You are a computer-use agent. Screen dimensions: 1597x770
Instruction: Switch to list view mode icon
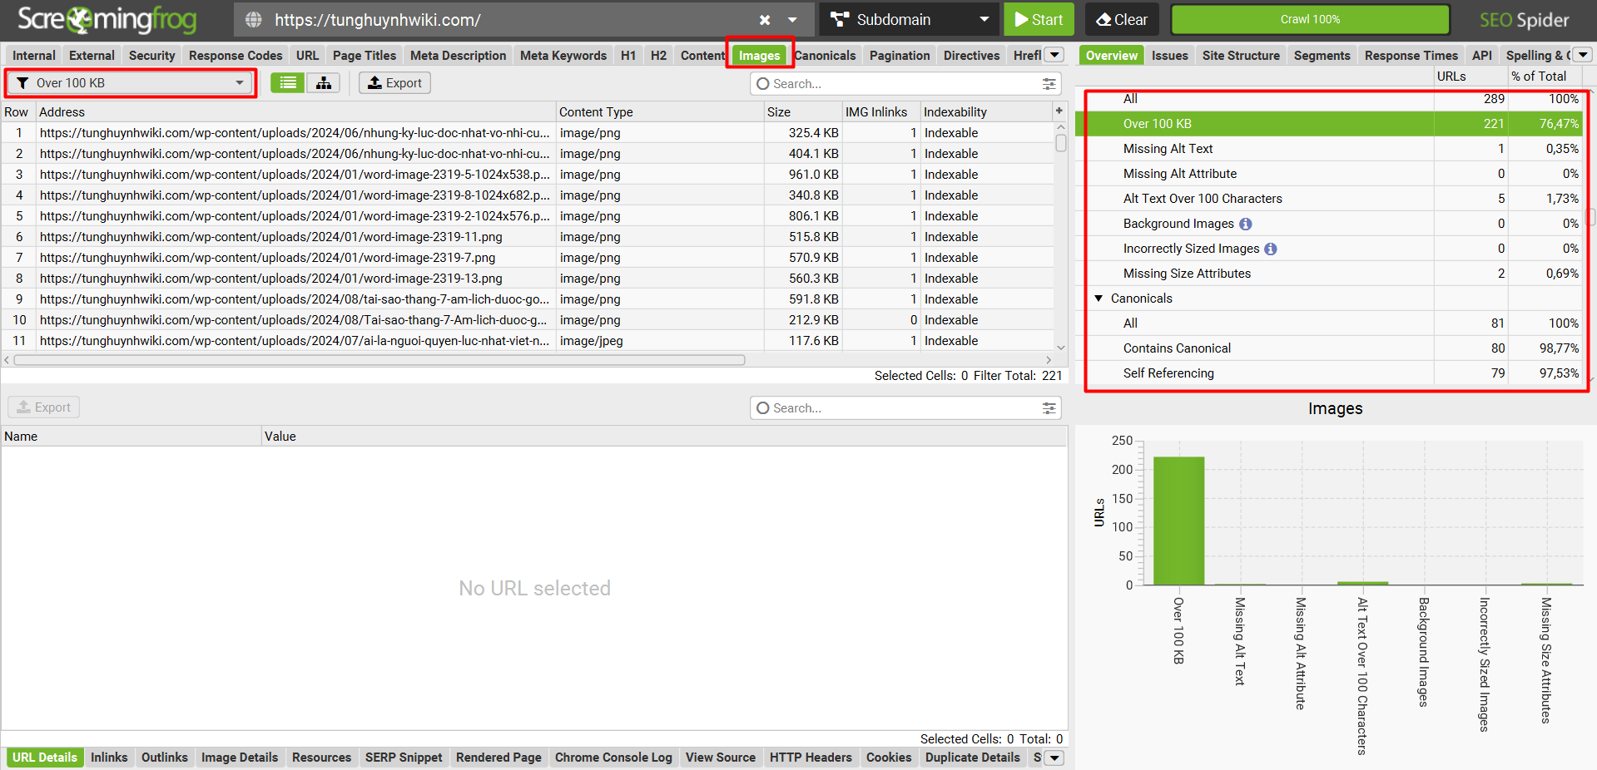(x=288, y=83)
